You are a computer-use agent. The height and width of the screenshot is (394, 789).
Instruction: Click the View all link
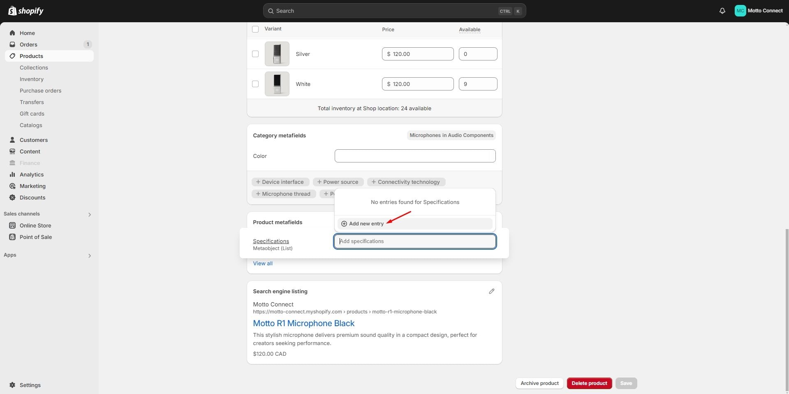tap(263, 263)
